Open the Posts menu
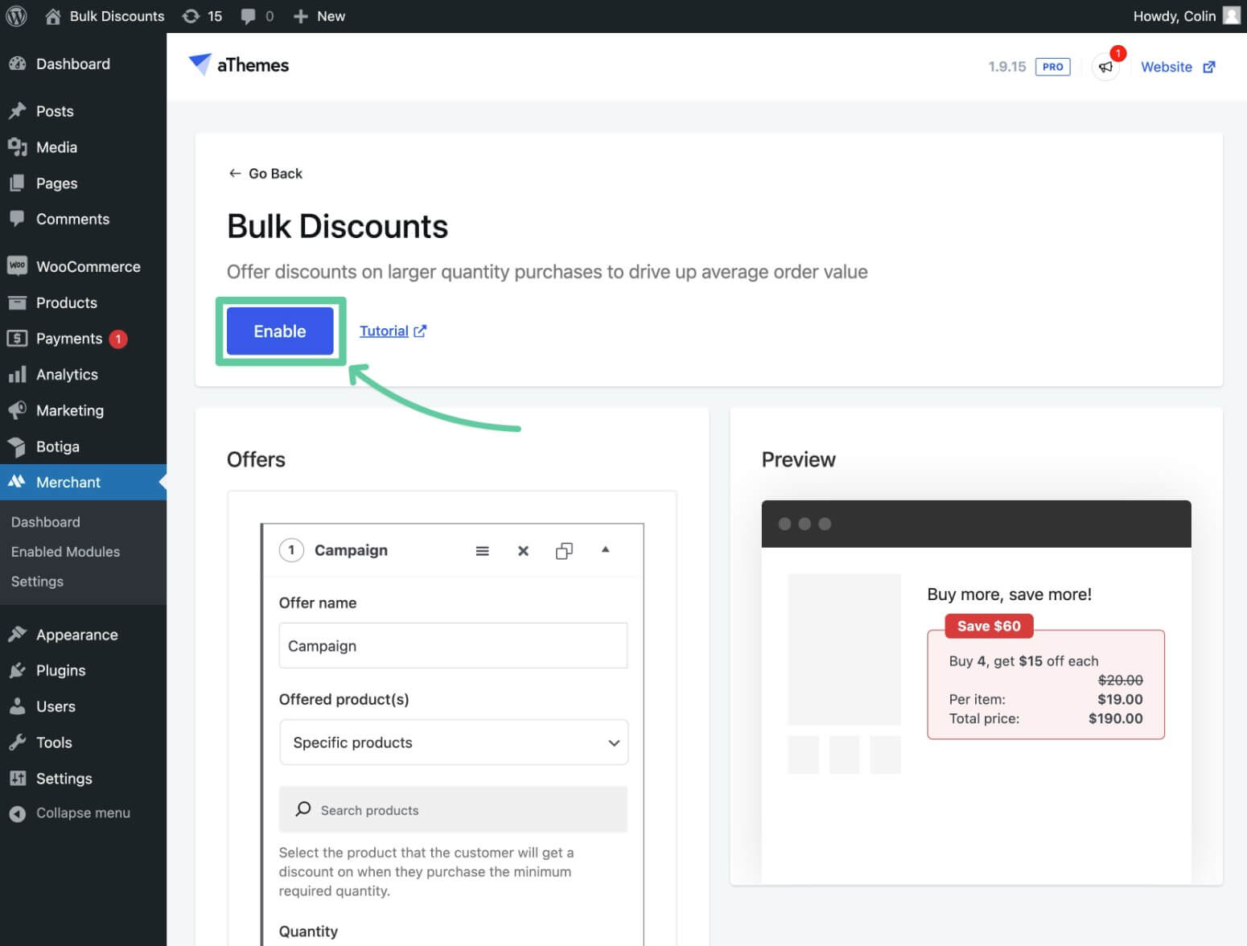The width and height of the screenshot is (1247, 946). [84, 111]
